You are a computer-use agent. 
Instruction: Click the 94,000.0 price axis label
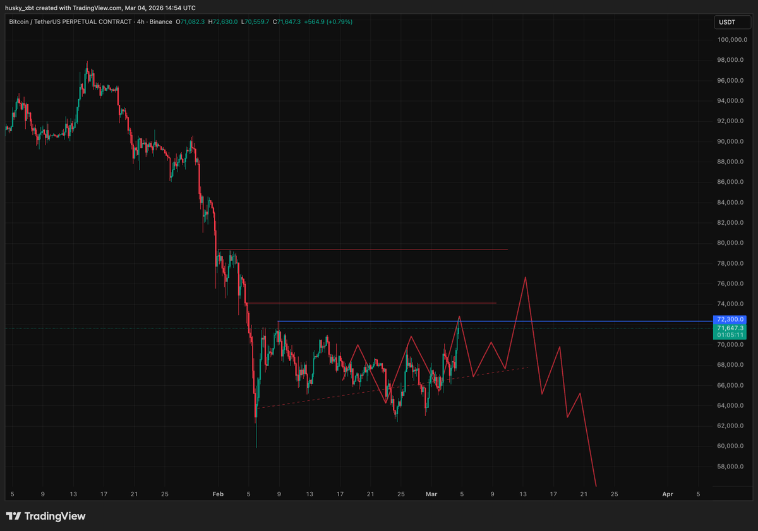[x=731, y=101]
